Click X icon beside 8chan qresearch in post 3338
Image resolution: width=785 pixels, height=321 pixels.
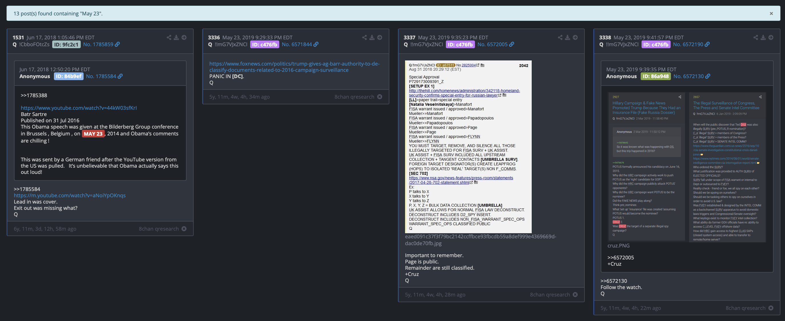tap(771, 308)
